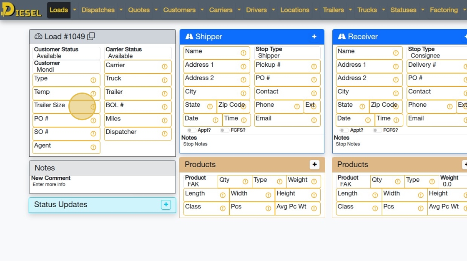Expand the Customers dropdown arrow
This screenshot has height=261, width=467.
tap(202, 10)
